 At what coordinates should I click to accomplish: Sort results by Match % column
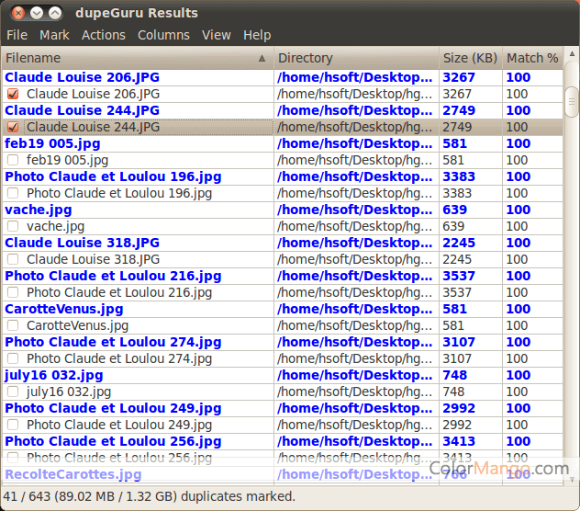pos(531,58)
